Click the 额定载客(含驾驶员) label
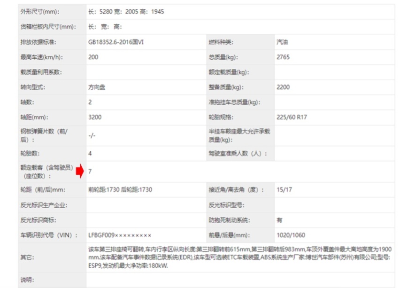 tap(46, 171)
